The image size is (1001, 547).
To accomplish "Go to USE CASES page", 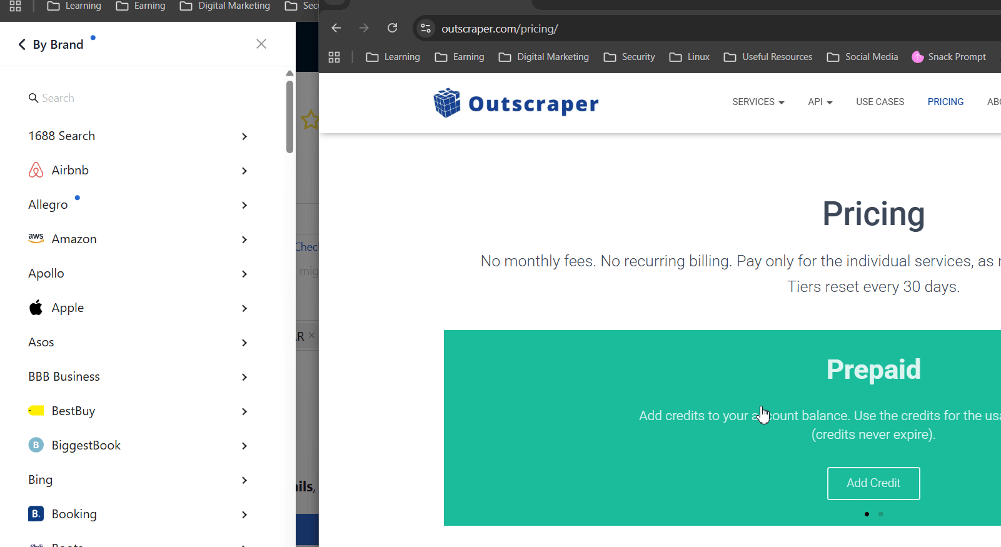I will [880, 102].
